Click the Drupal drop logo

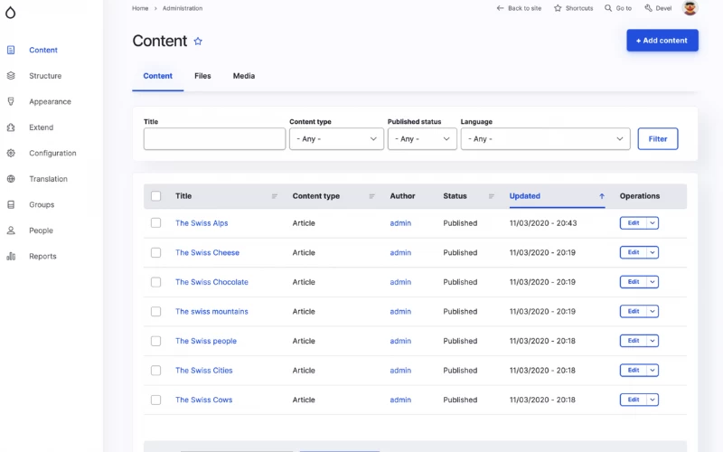(x=10, y=13)
